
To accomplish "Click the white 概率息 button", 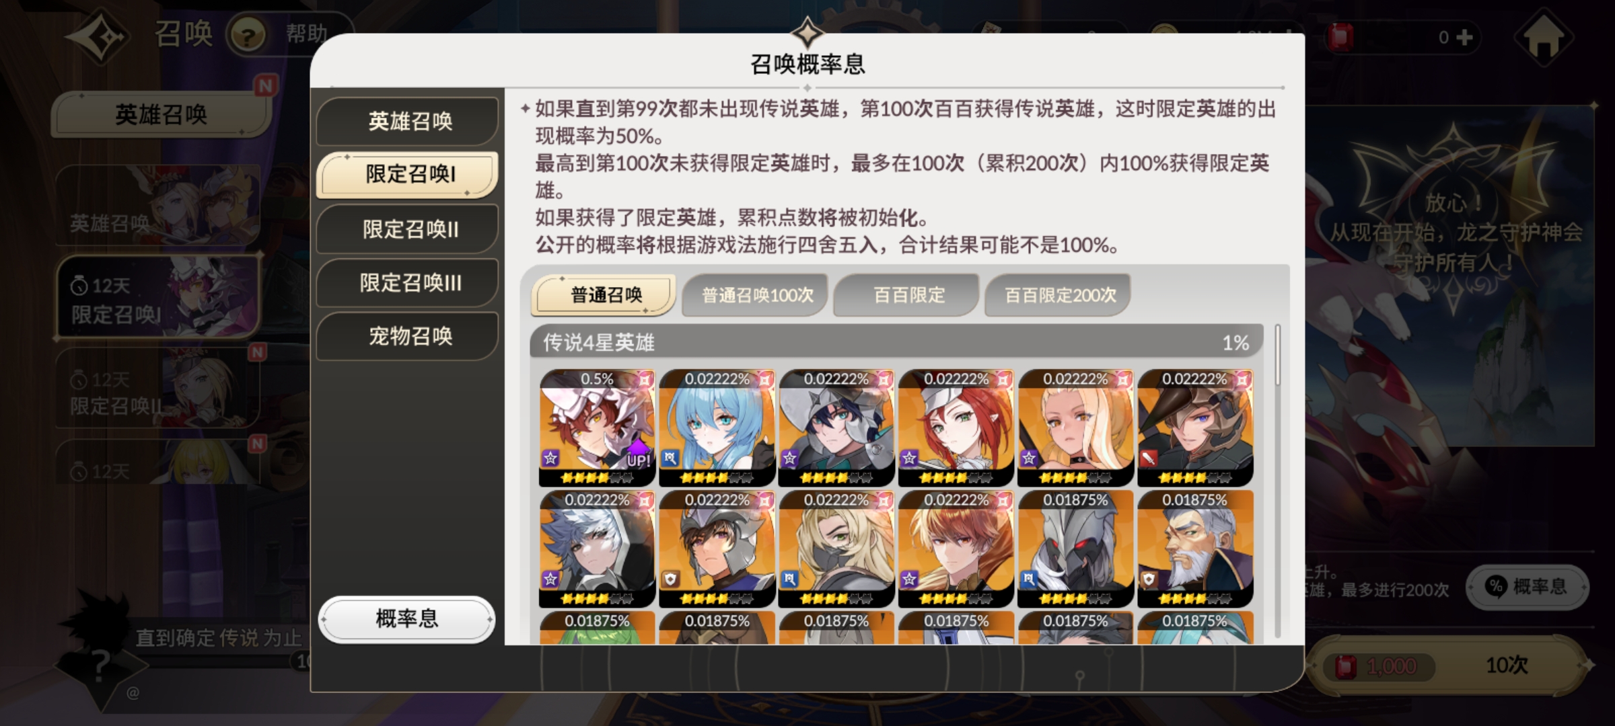I will 407,619.
